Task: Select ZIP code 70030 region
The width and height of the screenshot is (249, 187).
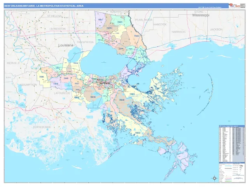Action: tap(77, 97)
